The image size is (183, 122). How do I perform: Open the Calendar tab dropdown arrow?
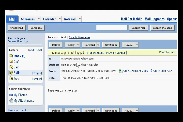[x=59, y=19]
